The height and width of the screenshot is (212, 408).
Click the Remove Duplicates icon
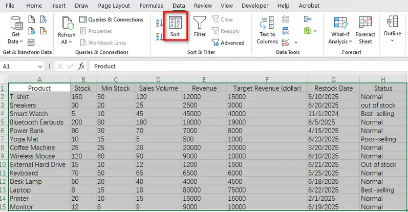coord(286,31)
